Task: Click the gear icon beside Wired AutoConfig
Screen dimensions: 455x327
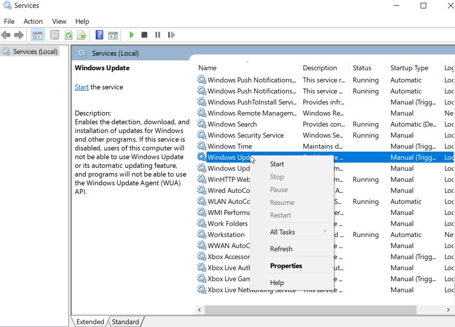Action: pos(201,190)
